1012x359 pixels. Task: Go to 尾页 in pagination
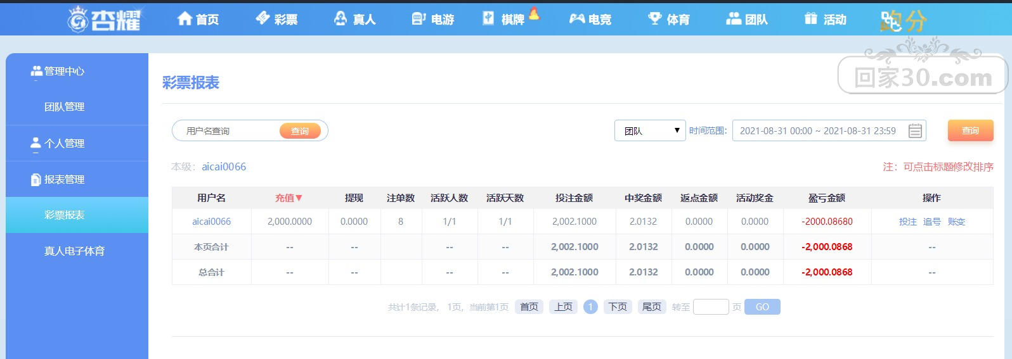coord(652,307)
